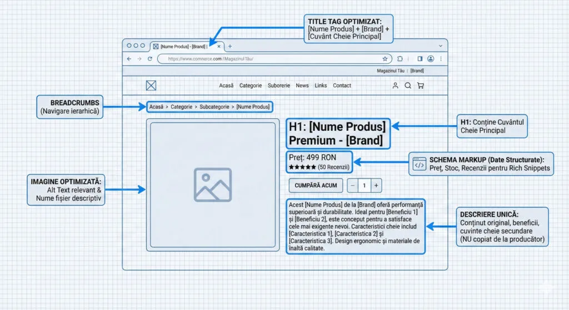The width and height of the screenshot is (569, 310).
Task: Click the site search magnifier icon
Action: click(408, 85)
